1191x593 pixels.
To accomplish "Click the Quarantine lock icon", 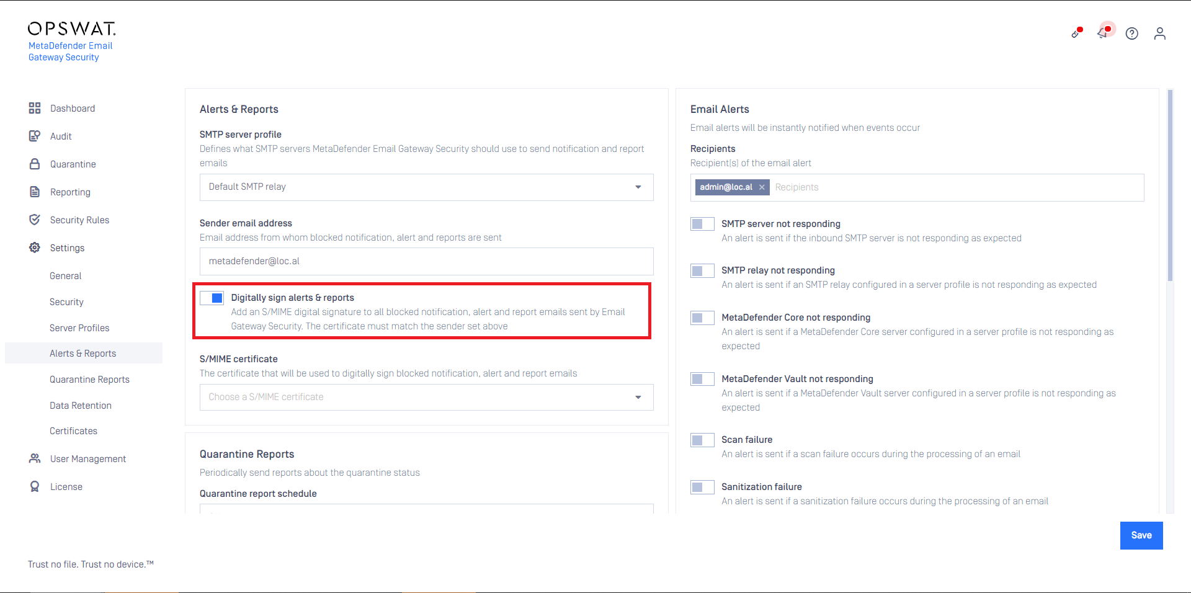I will click(35, 164).
